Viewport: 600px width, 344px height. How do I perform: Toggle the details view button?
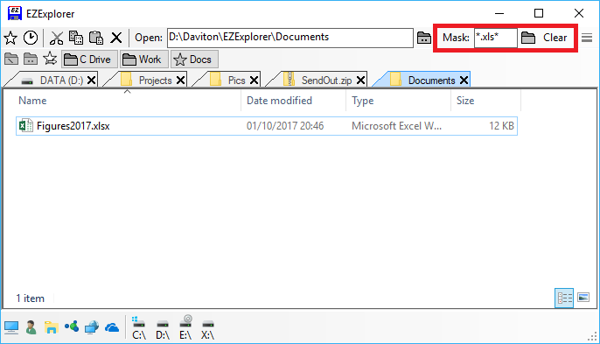564,298
